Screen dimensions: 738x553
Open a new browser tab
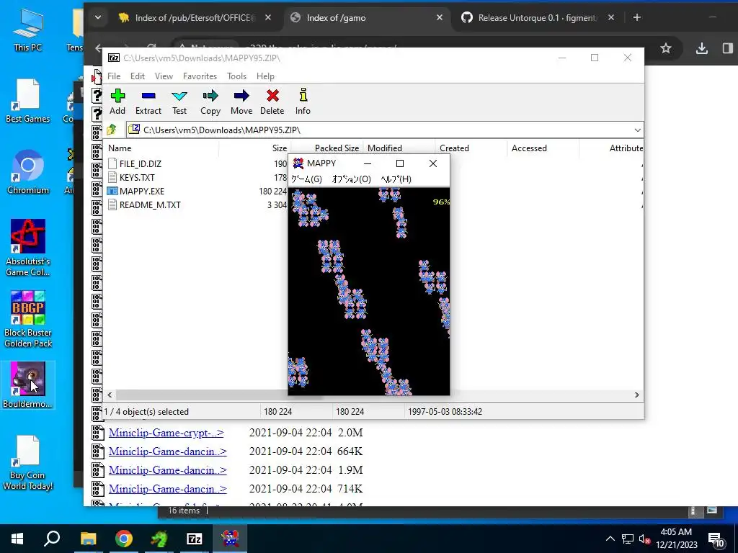click(637, 17)
